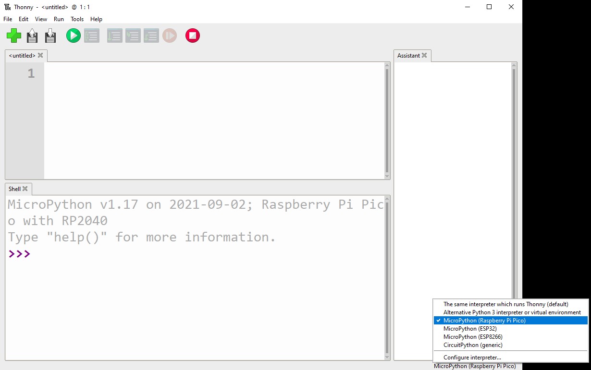Viewport: 591px width, 370px height.
Task: Open the View menu
Action: pos(41,19)
